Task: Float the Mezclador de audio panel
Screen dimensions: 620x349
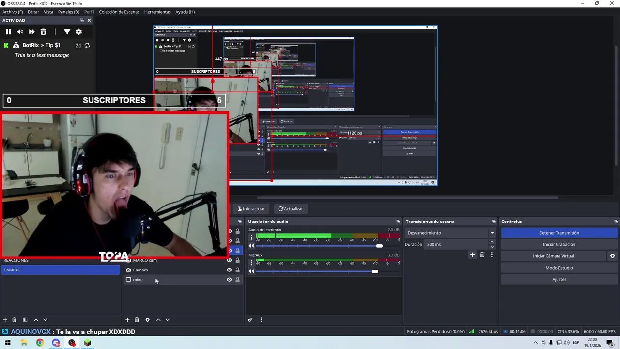Action: click(398, 222)
